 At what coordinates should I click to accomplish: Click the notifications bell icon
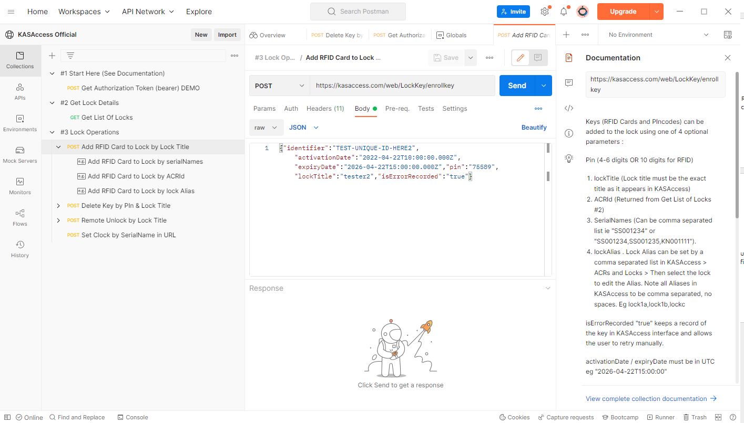(x=564, y=12)
